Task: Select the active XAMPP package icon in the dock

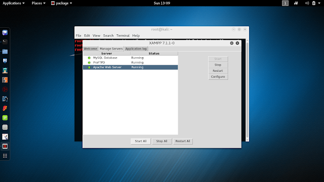Action: coord(5,146)
